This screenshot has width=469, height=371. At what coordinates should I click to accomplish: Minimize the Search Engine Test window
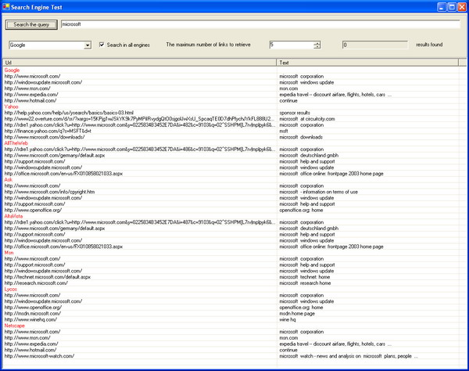pos(442,7)
